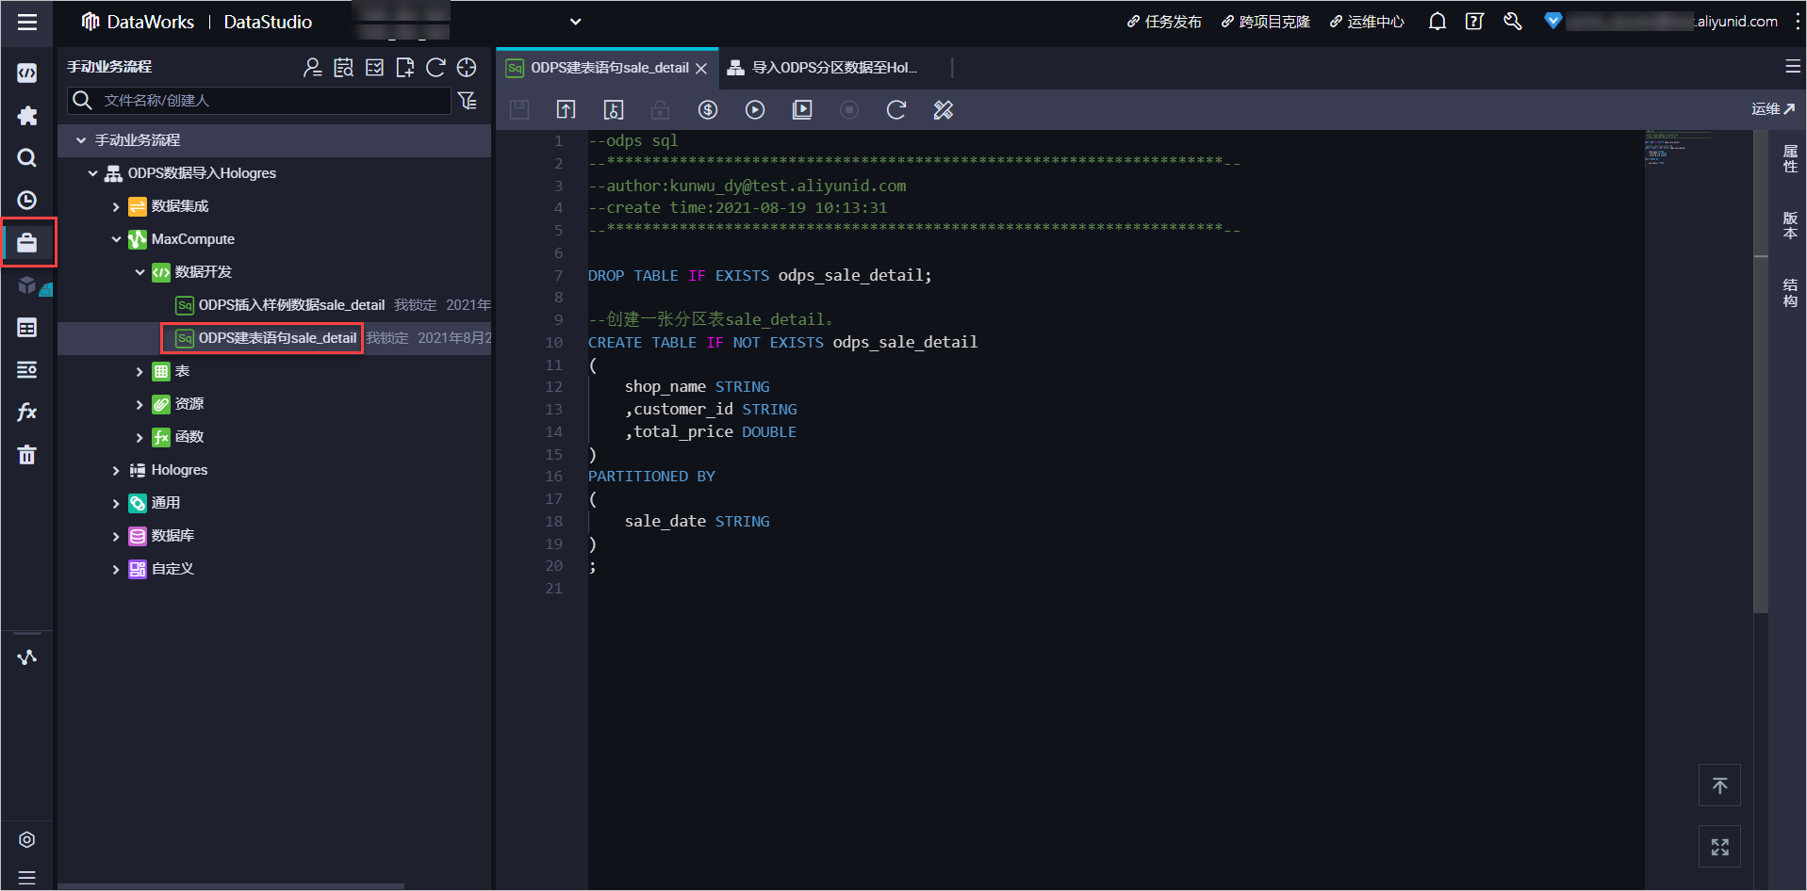Open the 结构 side panel tab
This screenshot has width=1807, height=891.
click(1789, 293)
